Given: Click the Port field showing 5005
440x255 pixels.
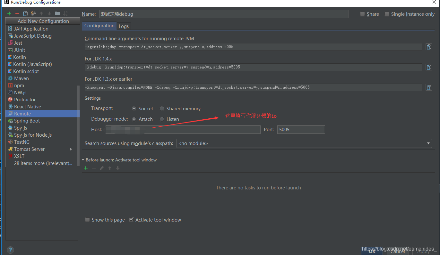Looking at the screenshot, I should [301, 130].
